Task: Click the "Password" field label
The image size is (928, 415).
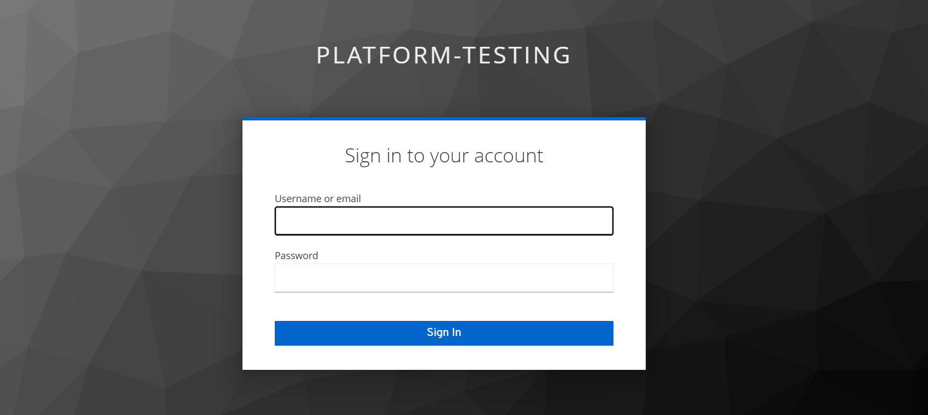Action: coord(296,256)
